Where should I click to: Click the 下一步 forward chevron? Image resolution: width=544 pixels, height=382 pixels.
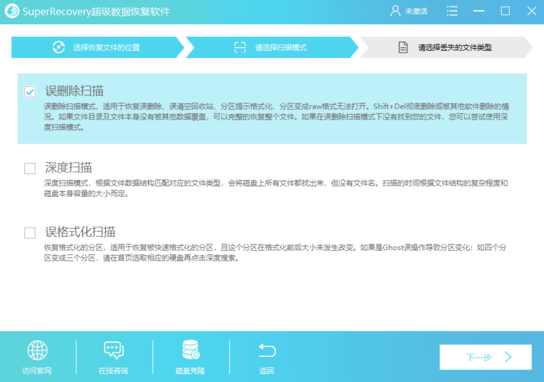507,357
